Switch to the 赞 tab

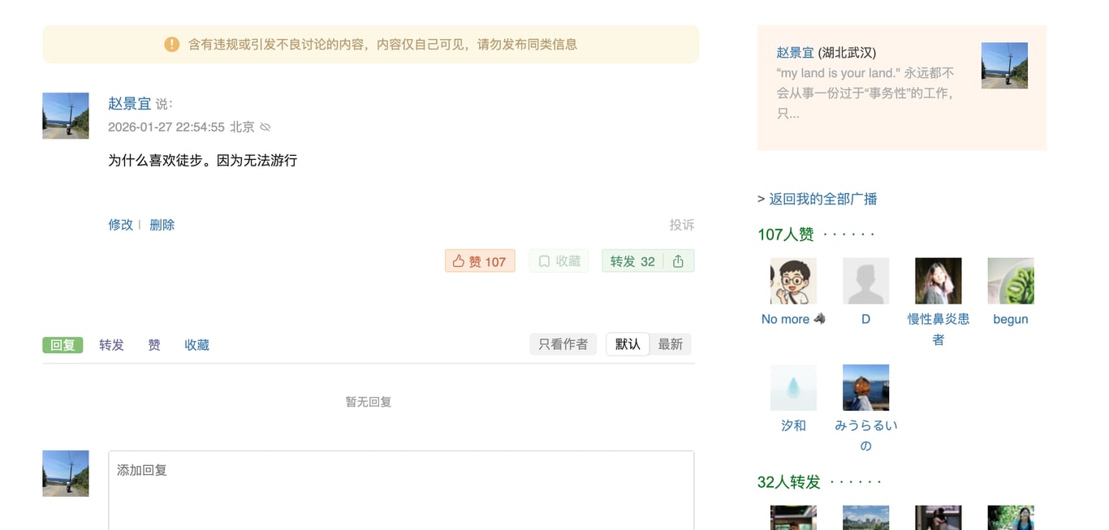(x=154, y=345)
